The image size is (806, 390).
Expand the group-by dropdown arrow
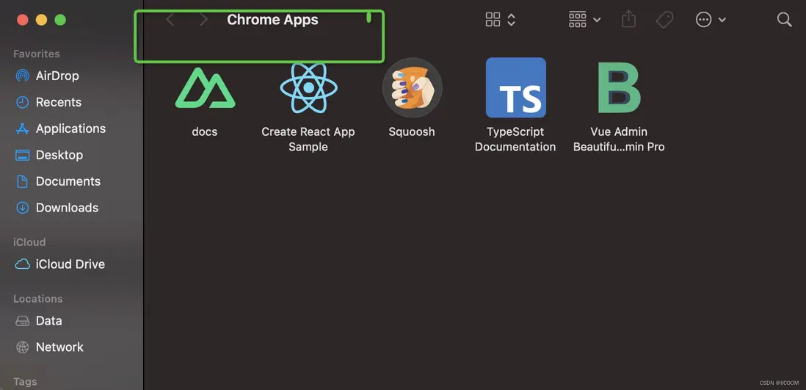597,20
